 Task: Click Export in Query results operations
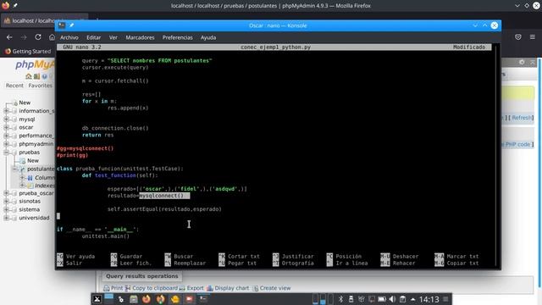[x=191, y=288]
